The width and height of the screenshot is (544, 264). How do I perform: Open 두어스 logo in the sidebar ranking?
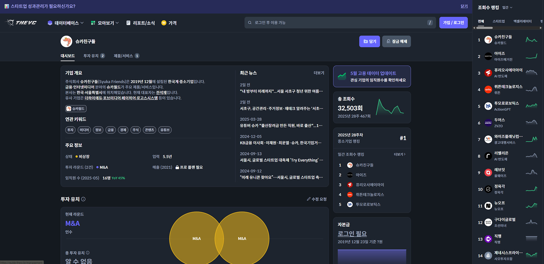coord(488,123)
